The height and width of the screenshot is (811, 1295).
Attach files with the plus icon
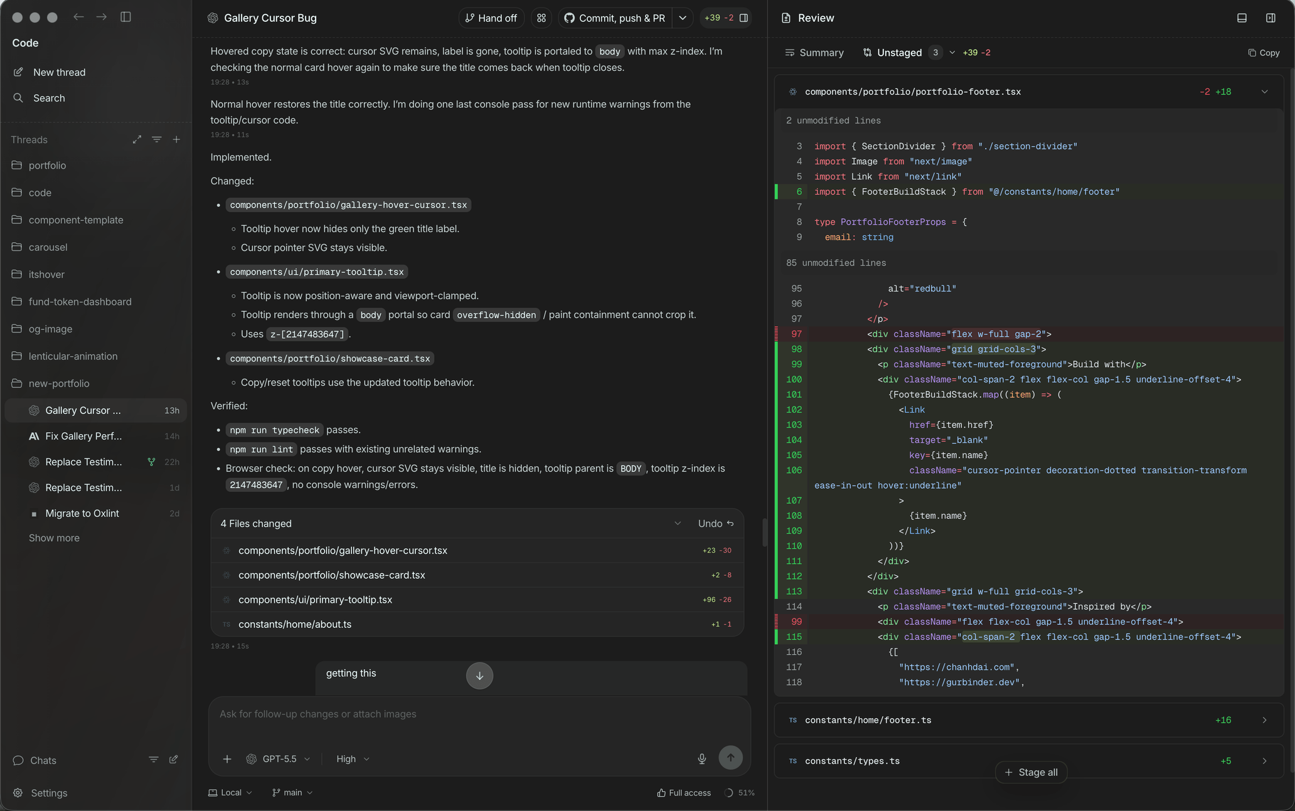227,759
